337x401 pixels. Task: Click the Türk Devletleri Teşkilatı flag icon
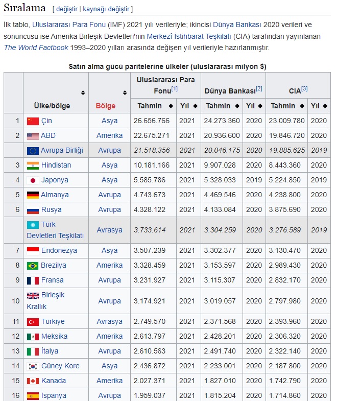(x=33, y=225)
